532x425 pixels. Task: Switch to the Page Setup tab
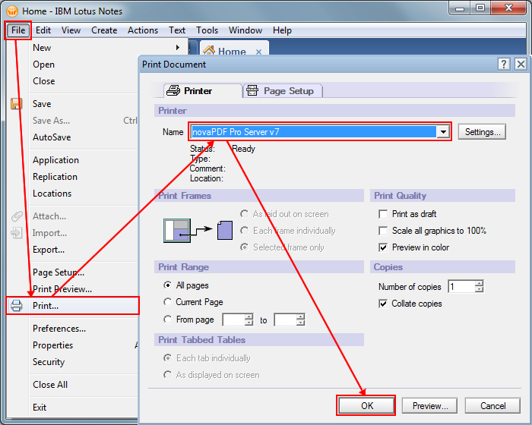283,91
